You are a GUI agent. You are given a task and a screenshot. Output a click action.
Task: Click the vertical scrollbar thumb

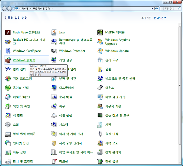coord(180,86)
